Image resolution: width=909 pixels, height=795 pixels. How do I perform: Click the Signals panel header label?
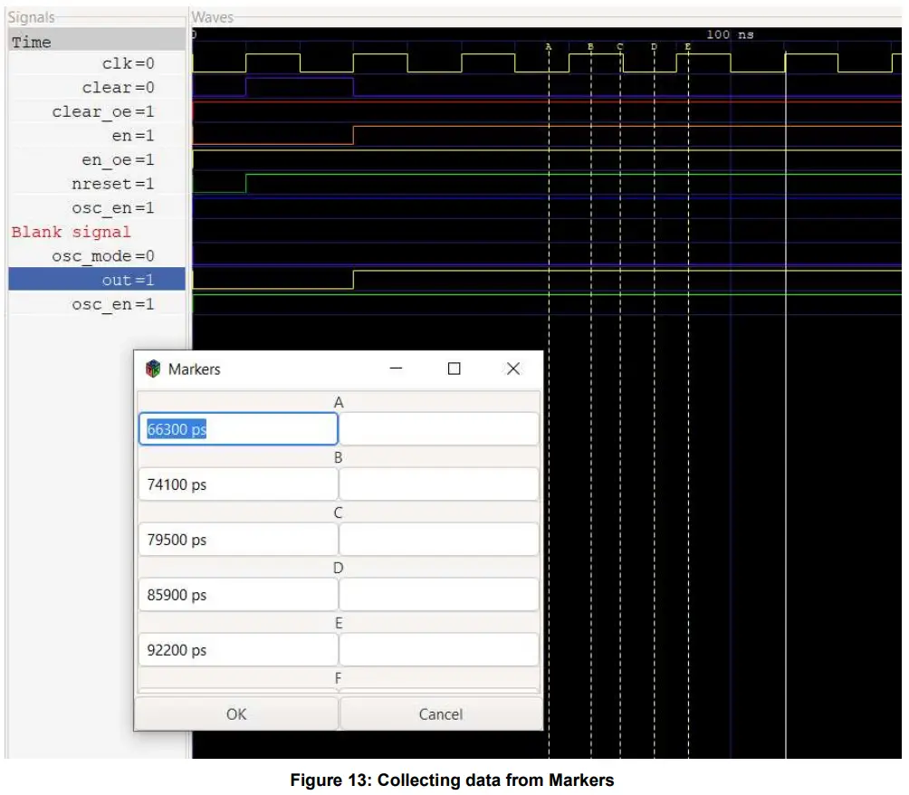32,17
